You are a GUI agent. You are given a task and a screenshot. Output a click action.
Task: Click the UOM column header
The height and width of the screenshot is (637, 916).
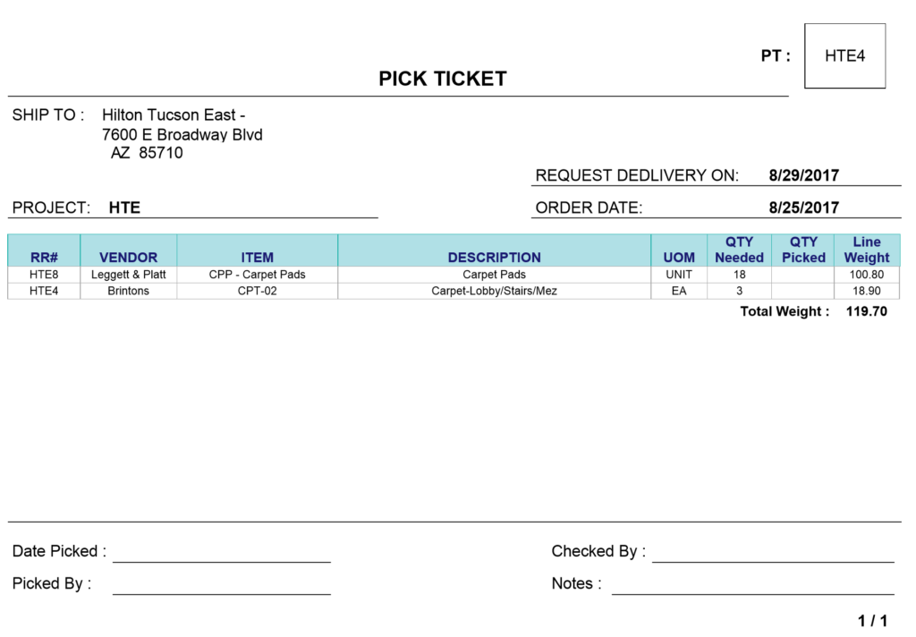[679, 251]
